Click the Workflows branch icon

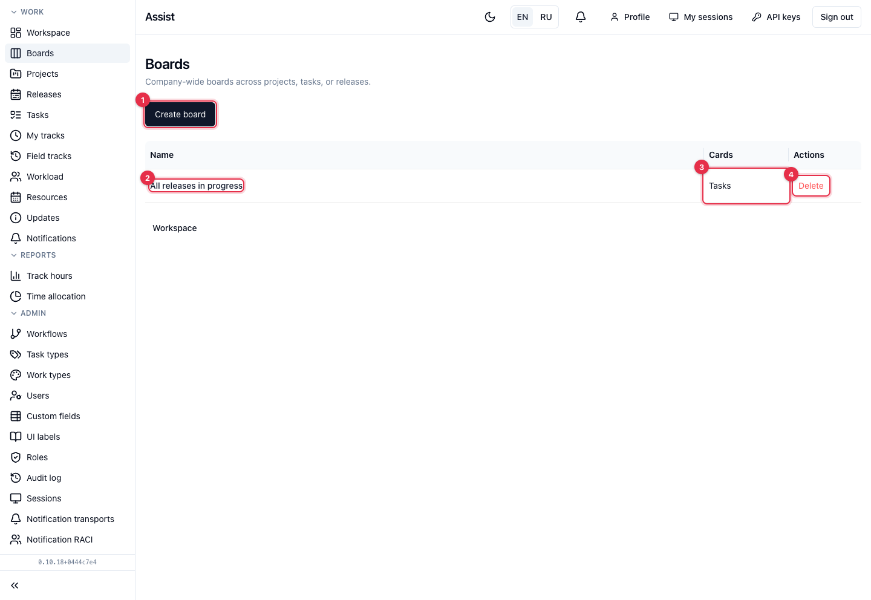tap(16, 334)
